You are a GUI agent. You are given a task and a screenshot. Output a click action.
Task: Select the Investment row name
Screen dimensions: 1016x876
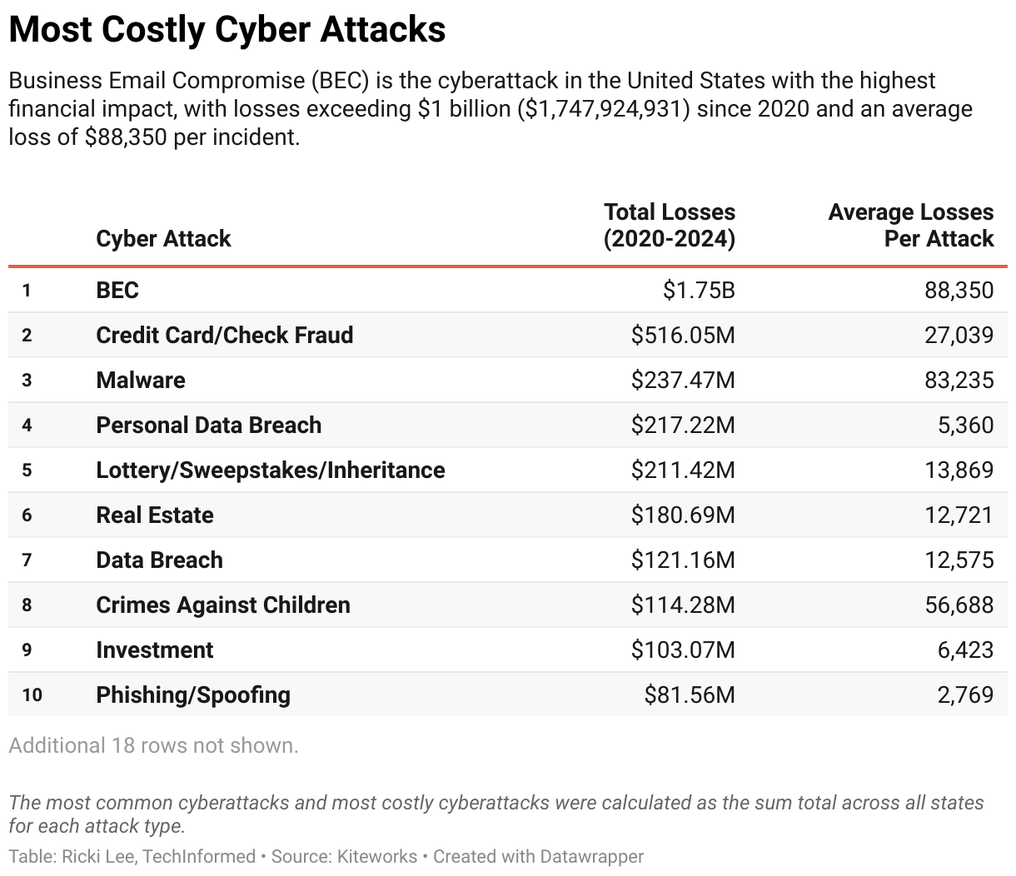(155, 650)
